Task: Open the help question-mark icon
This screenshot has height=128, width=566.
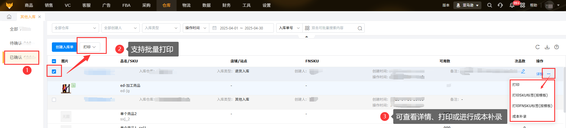Action: click(x=557, y=47)
